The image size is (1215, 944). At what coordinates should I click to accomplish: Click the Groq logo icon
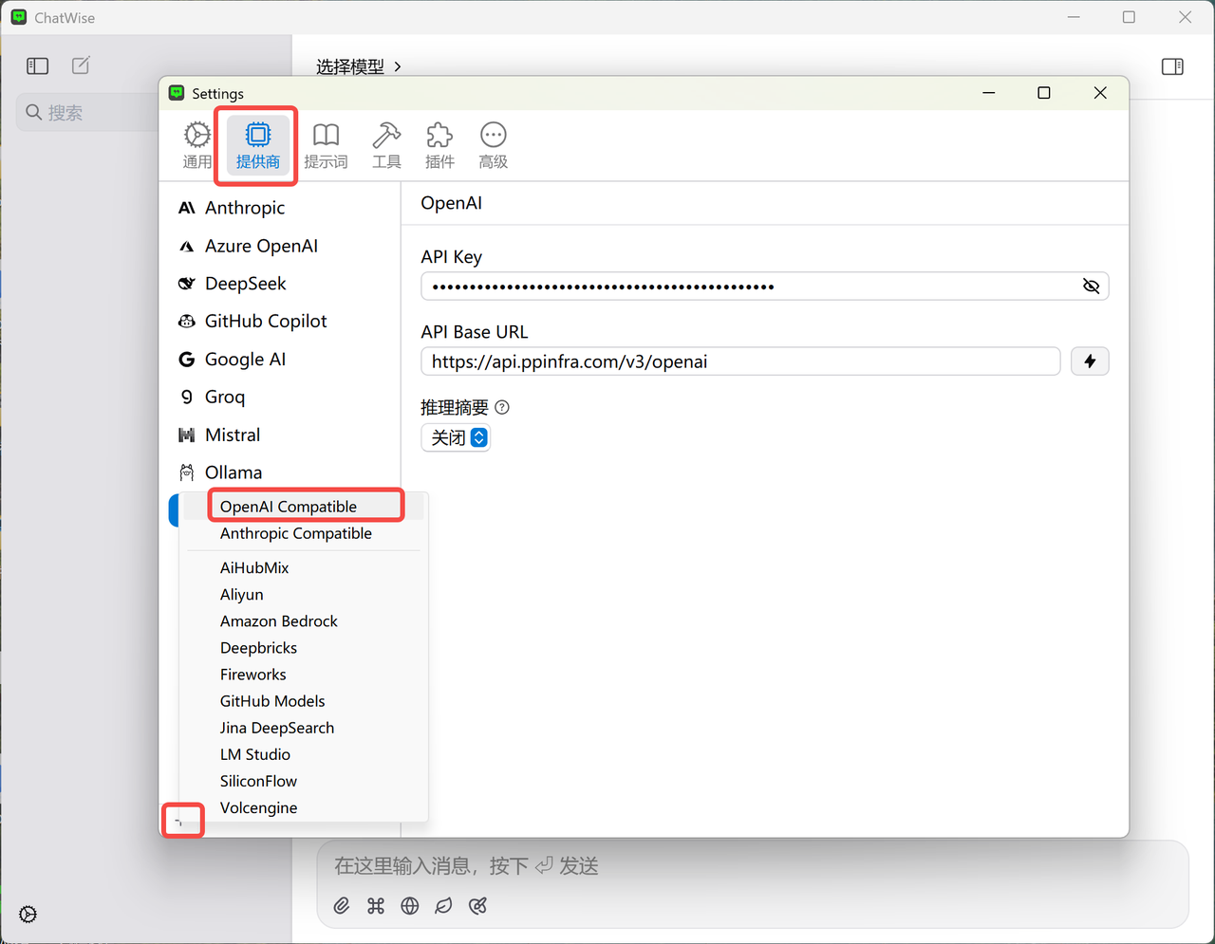[187, 397]
